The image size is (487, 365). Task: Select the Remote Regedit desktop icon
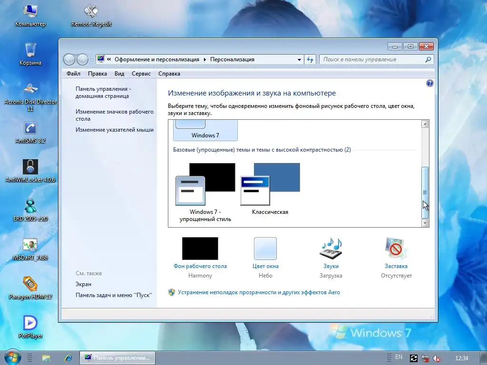click(x=91, y=15)
